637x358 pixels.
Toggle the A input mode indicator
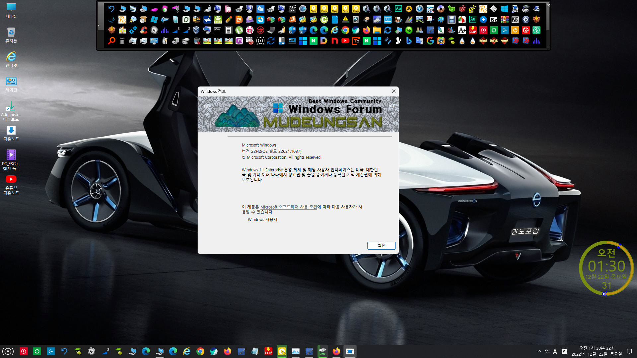[x=555, y=352]
